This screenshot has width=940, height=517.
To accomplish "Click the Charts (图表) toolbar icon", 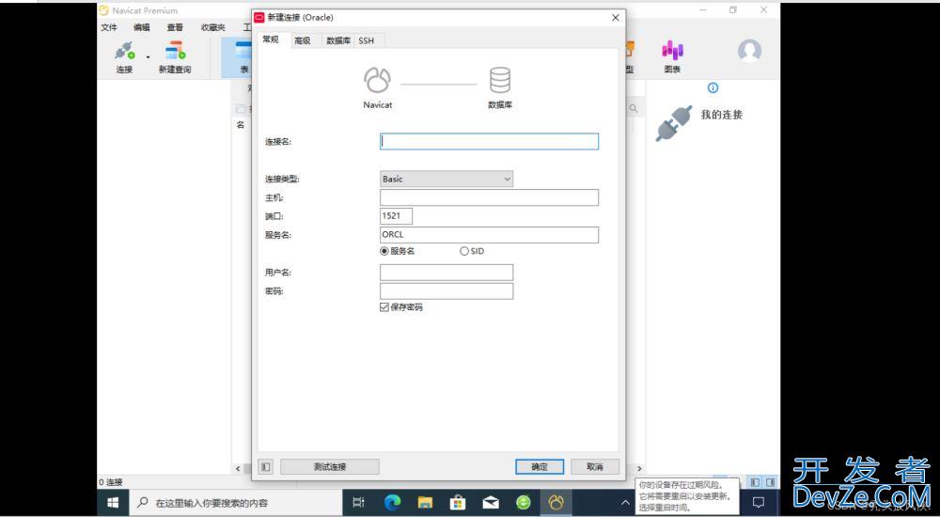I will click(672, 51).
